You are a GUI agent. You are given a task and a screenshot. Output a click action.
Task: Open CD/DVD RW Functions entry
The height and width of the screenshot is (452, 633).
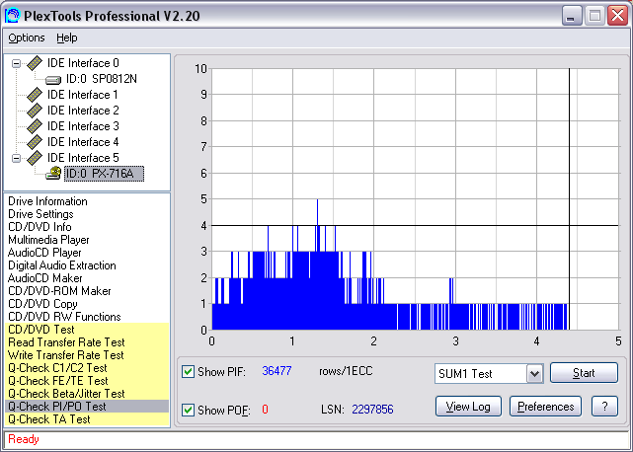coord(64,317)
